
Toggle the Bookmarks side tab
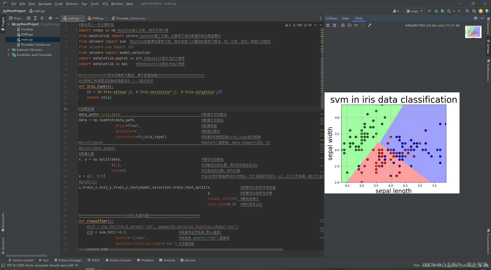click(x=3, y=222)
